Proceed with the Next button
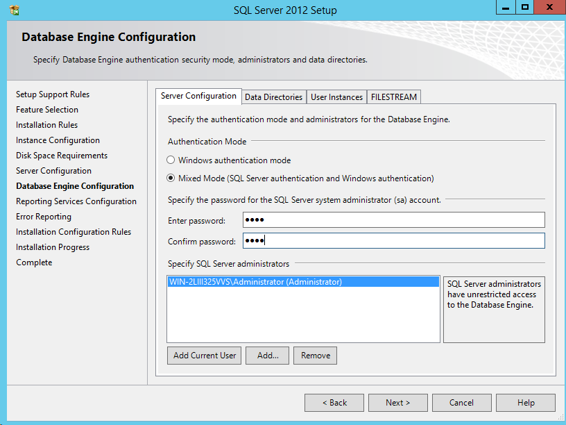566x425 pixels. coord(397,403)
